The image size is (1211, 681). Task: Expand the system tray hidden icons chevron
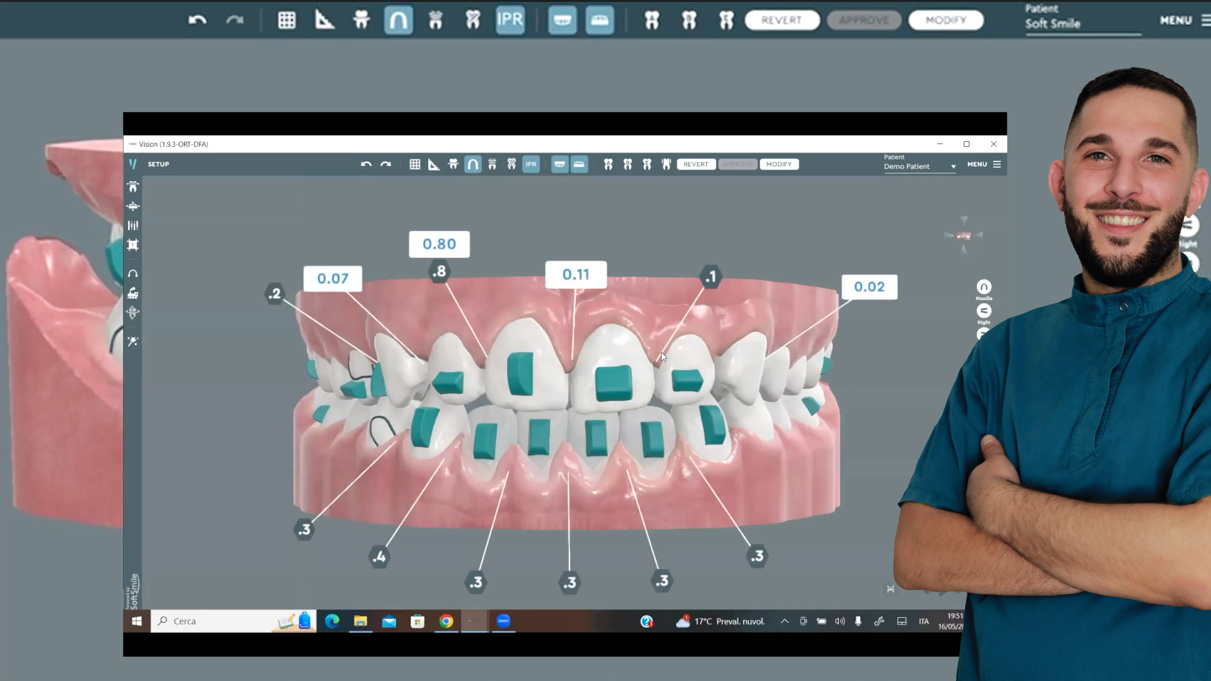point(785,621)
